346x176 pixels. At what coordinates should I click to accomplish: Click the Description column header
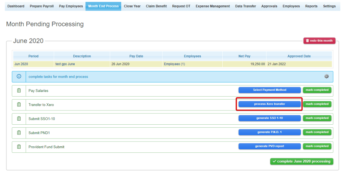click(82, 56)
